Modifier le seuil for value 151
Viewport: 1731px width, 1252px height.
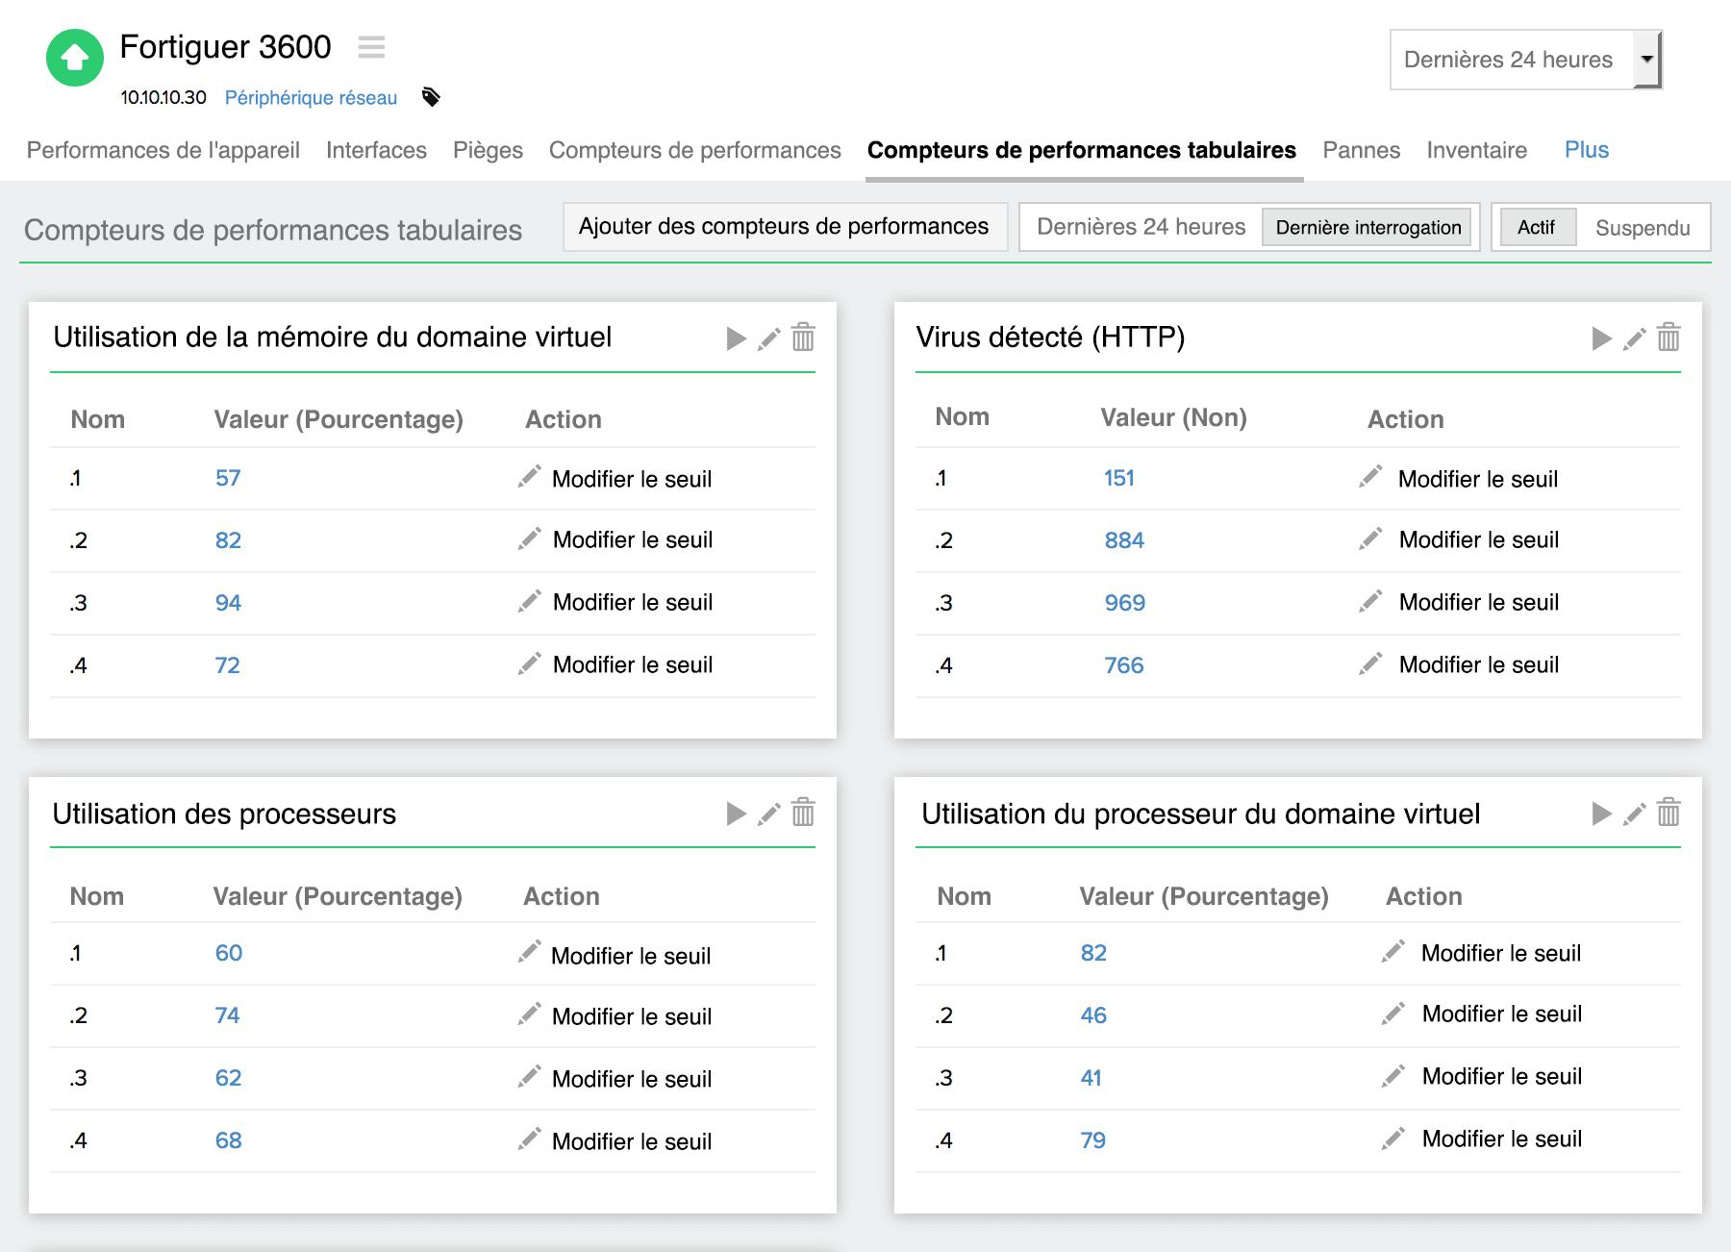click(x=1478, y=479)
